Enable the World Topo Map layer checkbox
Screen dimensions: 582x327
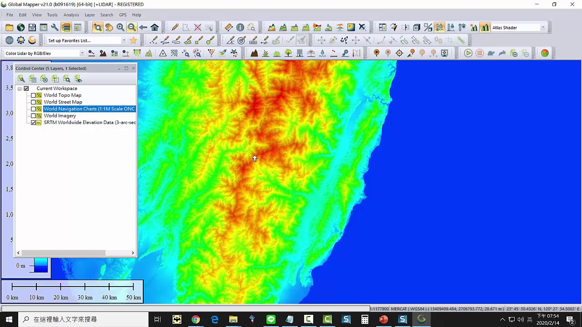(33, 95)
